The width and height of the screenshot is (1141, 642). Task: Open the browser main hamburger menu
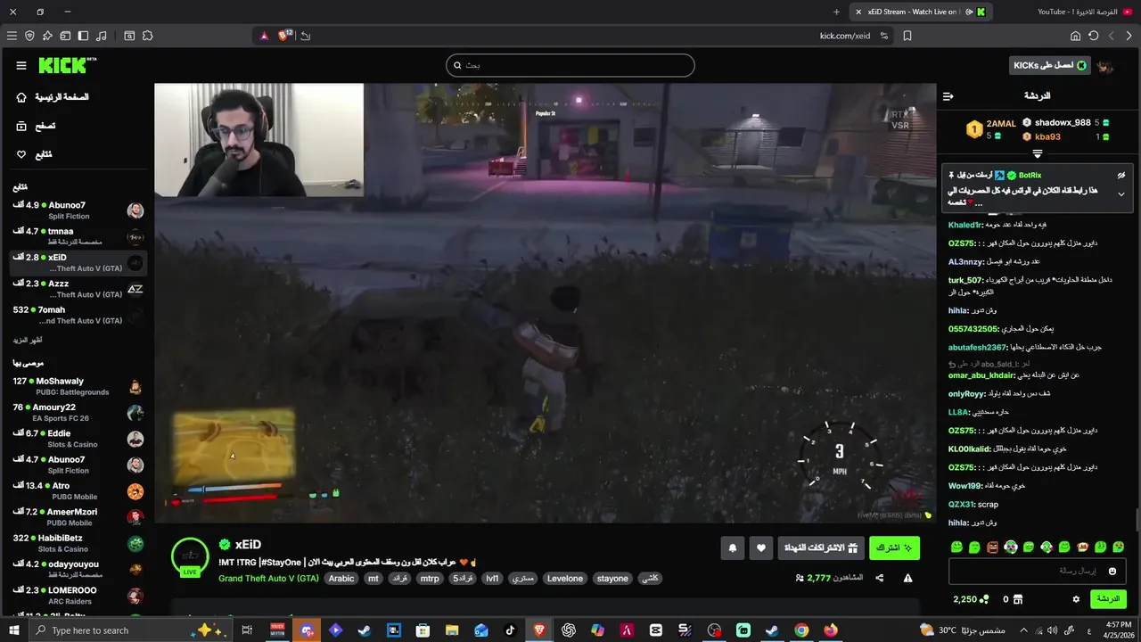tap(12, 36)
